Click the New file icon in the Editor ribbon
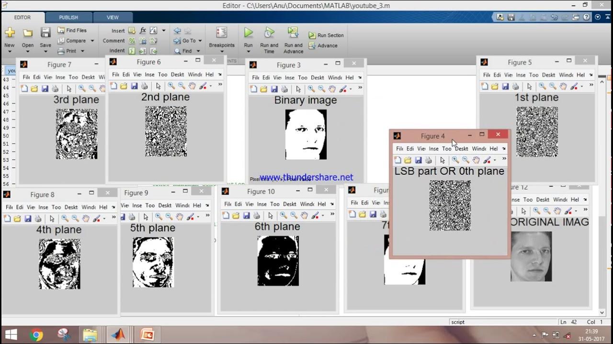 [10, 33]
